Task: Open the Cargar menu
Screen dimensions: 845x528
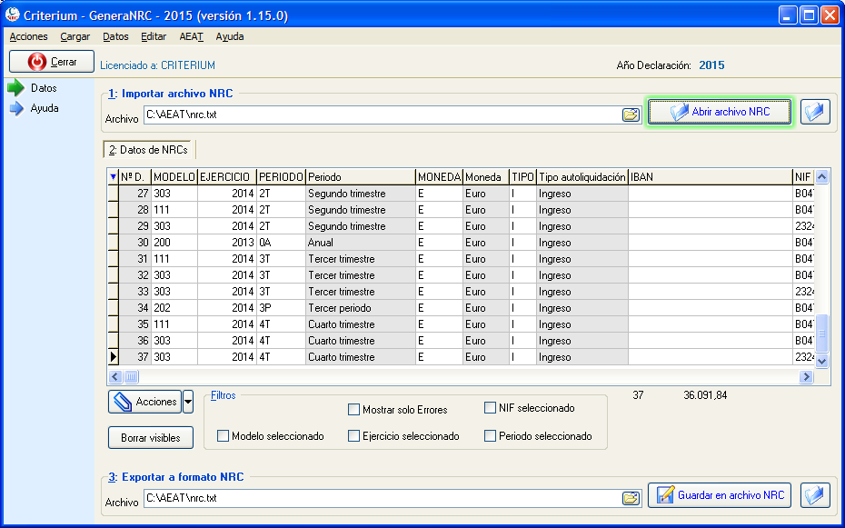Action: coord(75,36)
